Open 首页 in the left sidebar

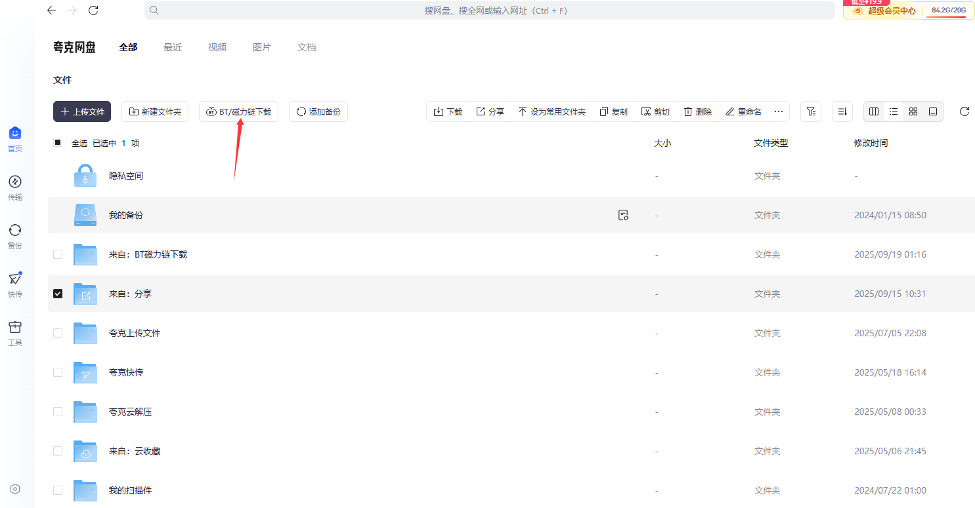coord(15,140)
